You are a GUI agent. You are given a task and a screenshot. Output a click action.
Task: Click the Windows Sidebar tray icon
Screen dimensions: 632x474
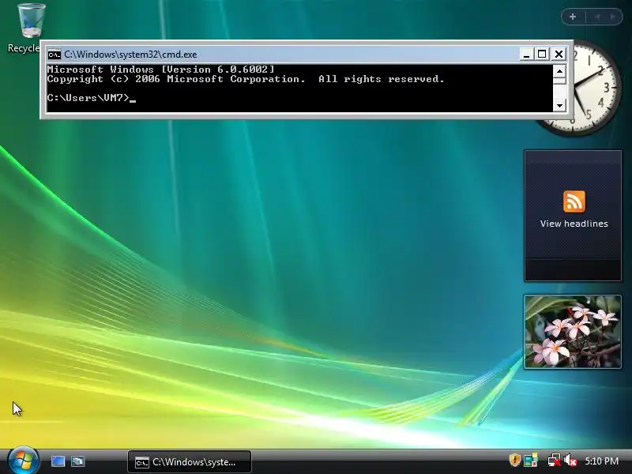[x=531, y=461]
